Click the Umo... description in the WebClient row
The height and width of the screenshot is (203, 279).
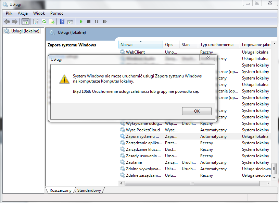[171, 52]
